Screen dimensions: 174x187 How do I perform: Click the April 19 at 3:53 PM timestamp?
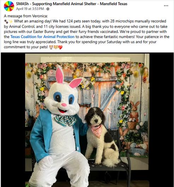[30, 9]
